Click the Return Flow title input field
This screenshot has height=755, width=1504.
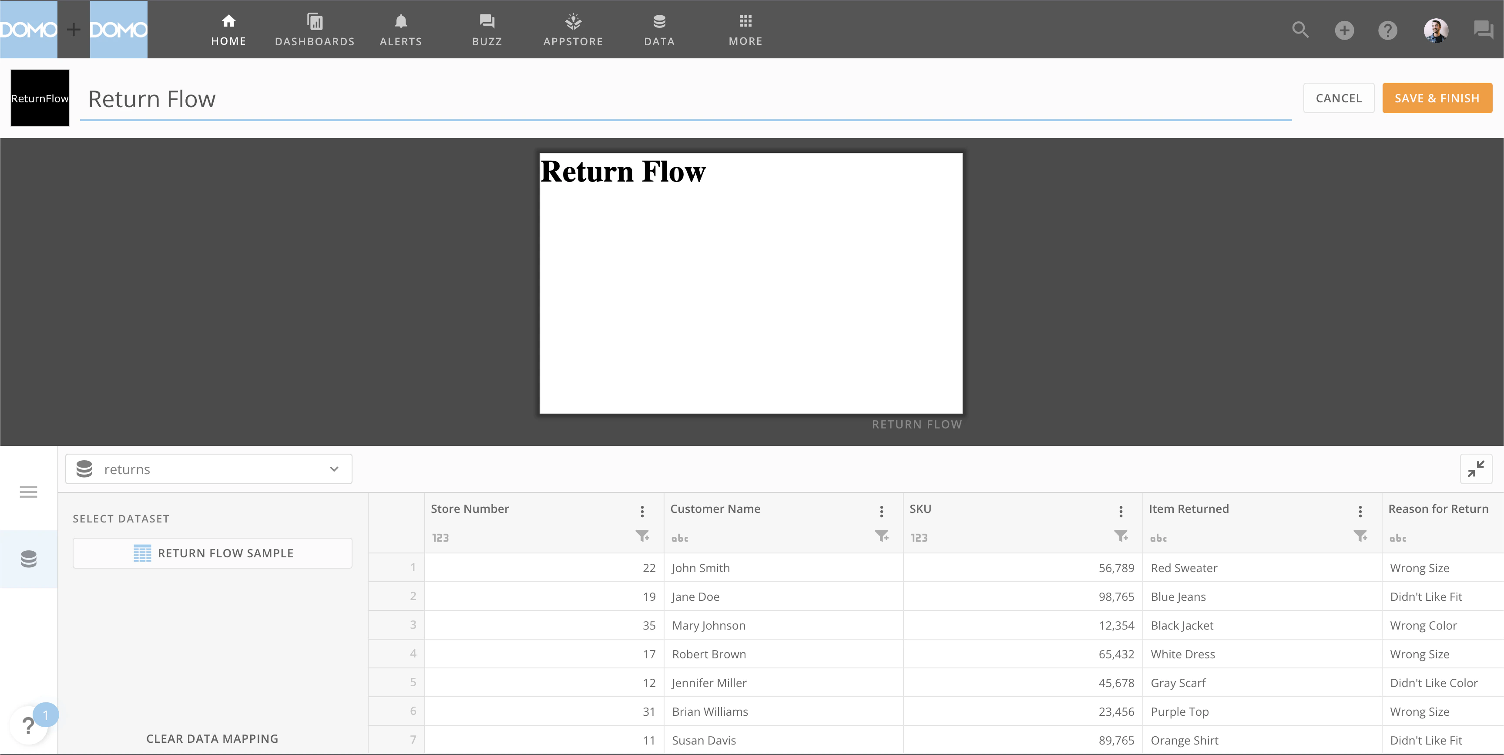(685, 99)
